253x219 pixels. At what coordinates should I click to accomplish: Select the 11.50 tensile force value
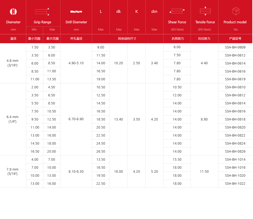[x=204, y=172]
